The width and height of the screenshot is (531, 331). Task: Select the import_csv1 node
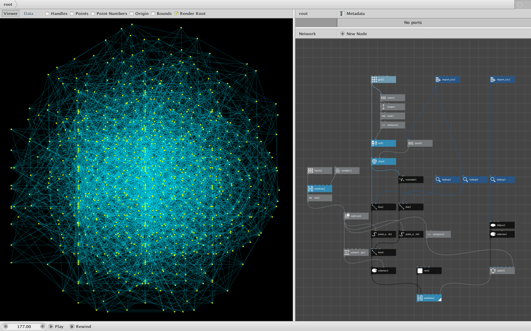(502, 80)
